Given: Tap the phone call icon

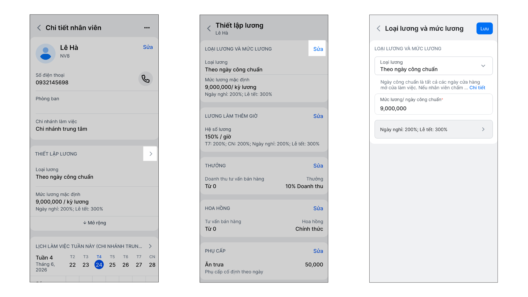Looking at the screenshot, I should (x=145, y=79).
